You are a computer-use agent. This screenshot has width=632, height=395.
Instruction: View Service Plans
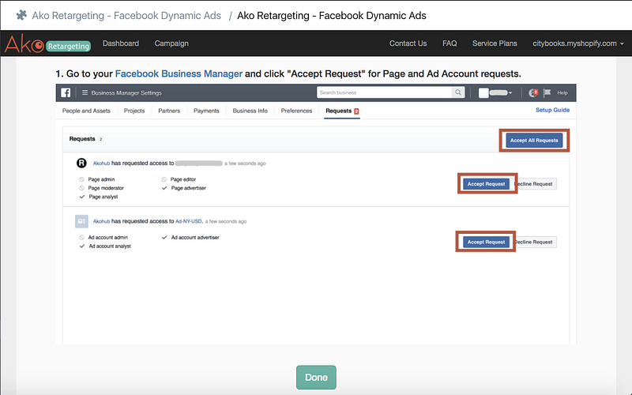[495, 43]
